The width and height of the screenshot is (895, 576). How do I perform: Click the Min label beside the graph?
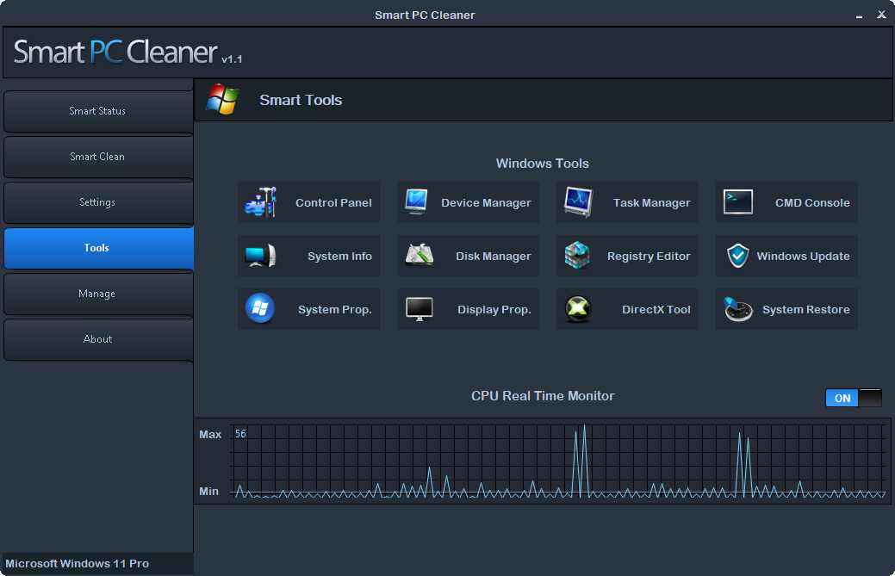(209, 491)
